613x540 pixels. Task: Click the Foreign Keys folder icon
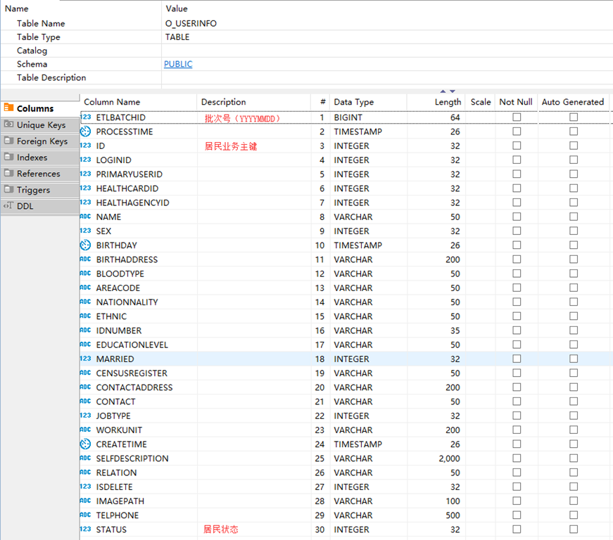[8, 140]
